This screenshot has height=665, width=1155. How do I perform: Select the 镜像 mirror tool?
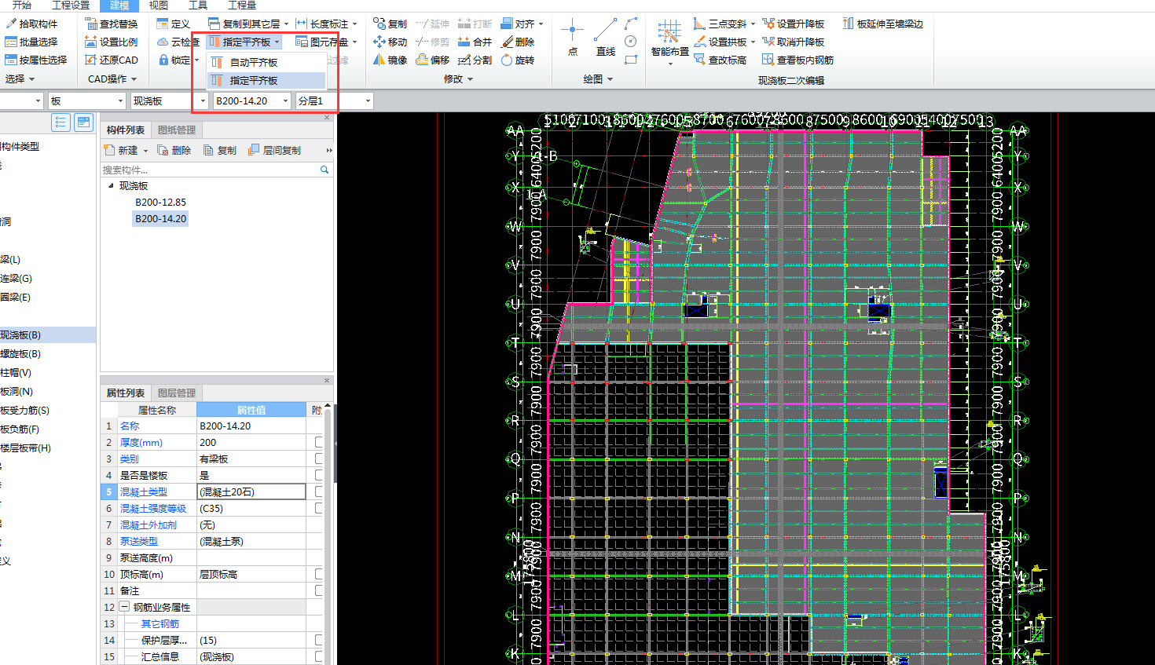390,60
